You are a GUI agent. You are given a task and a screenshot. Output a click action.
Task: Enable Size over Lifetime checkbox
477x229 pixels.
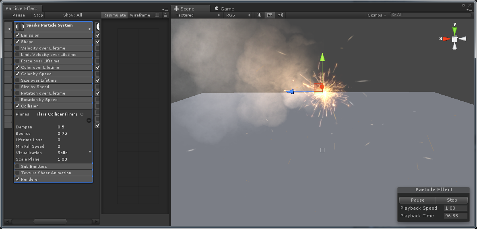(x=18, y=80)
